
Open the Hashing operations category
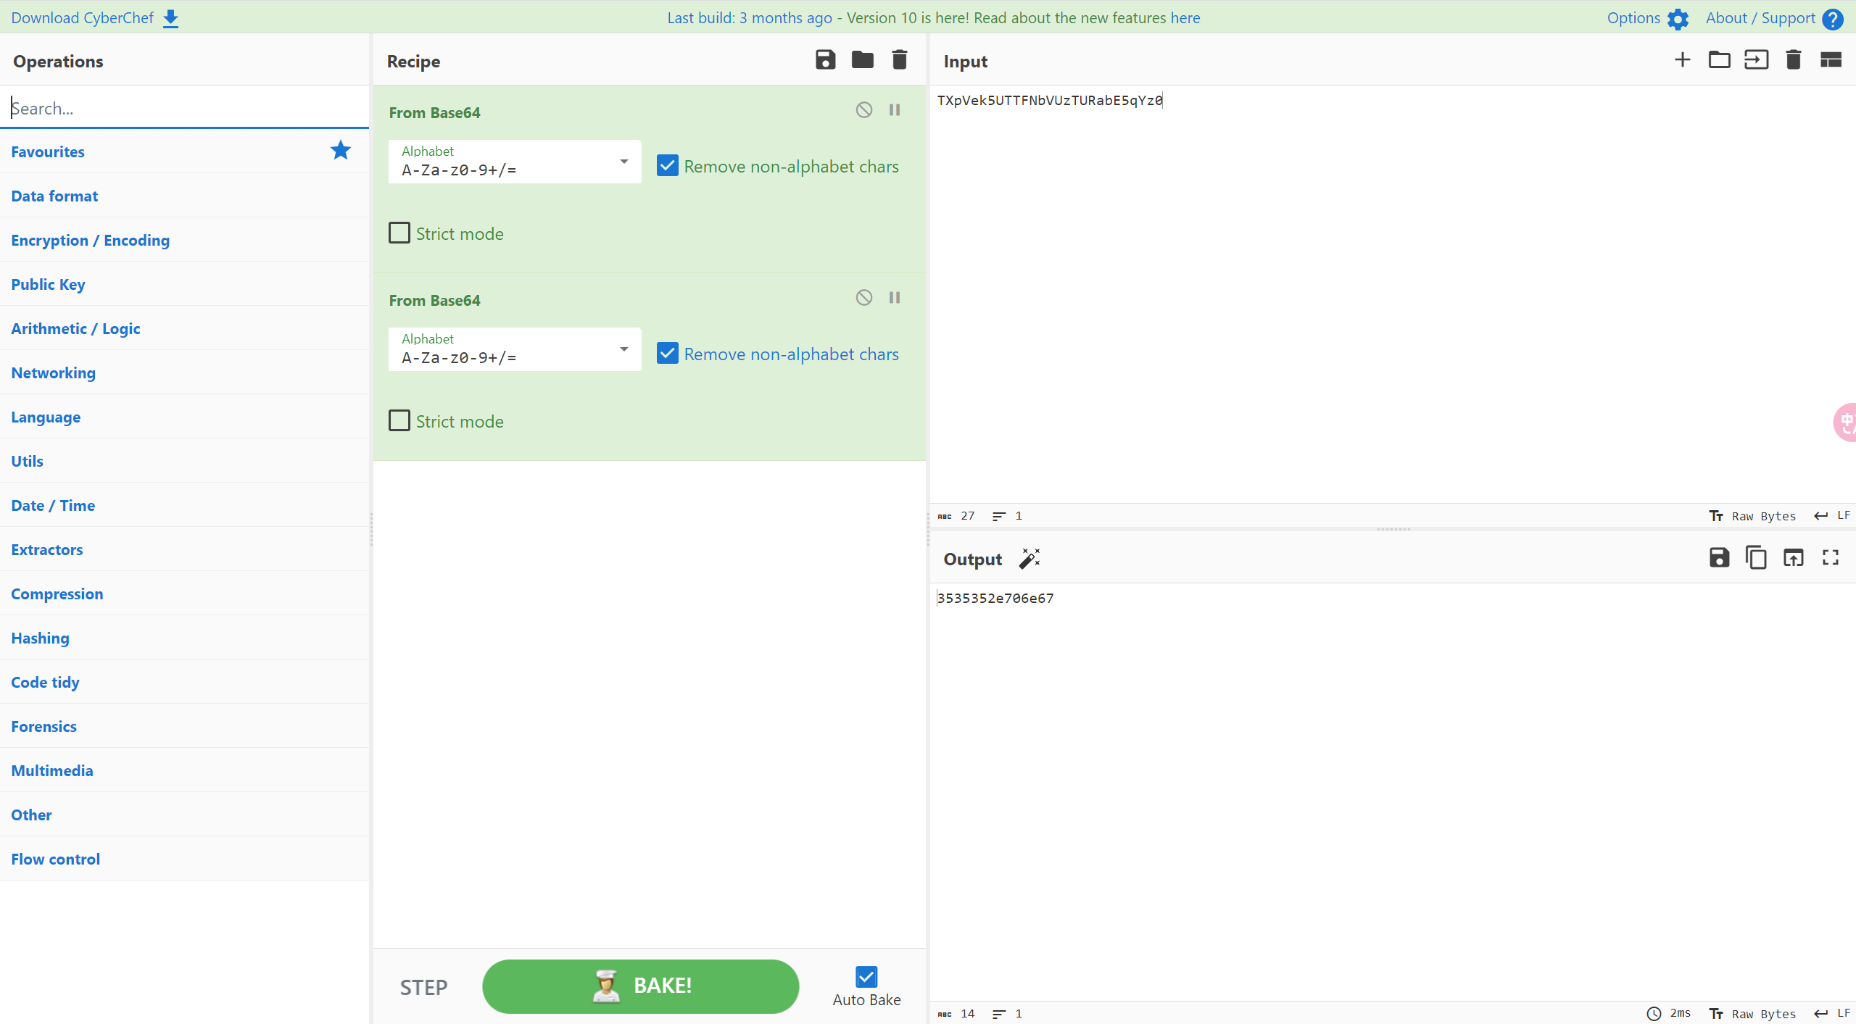[41, 638]
